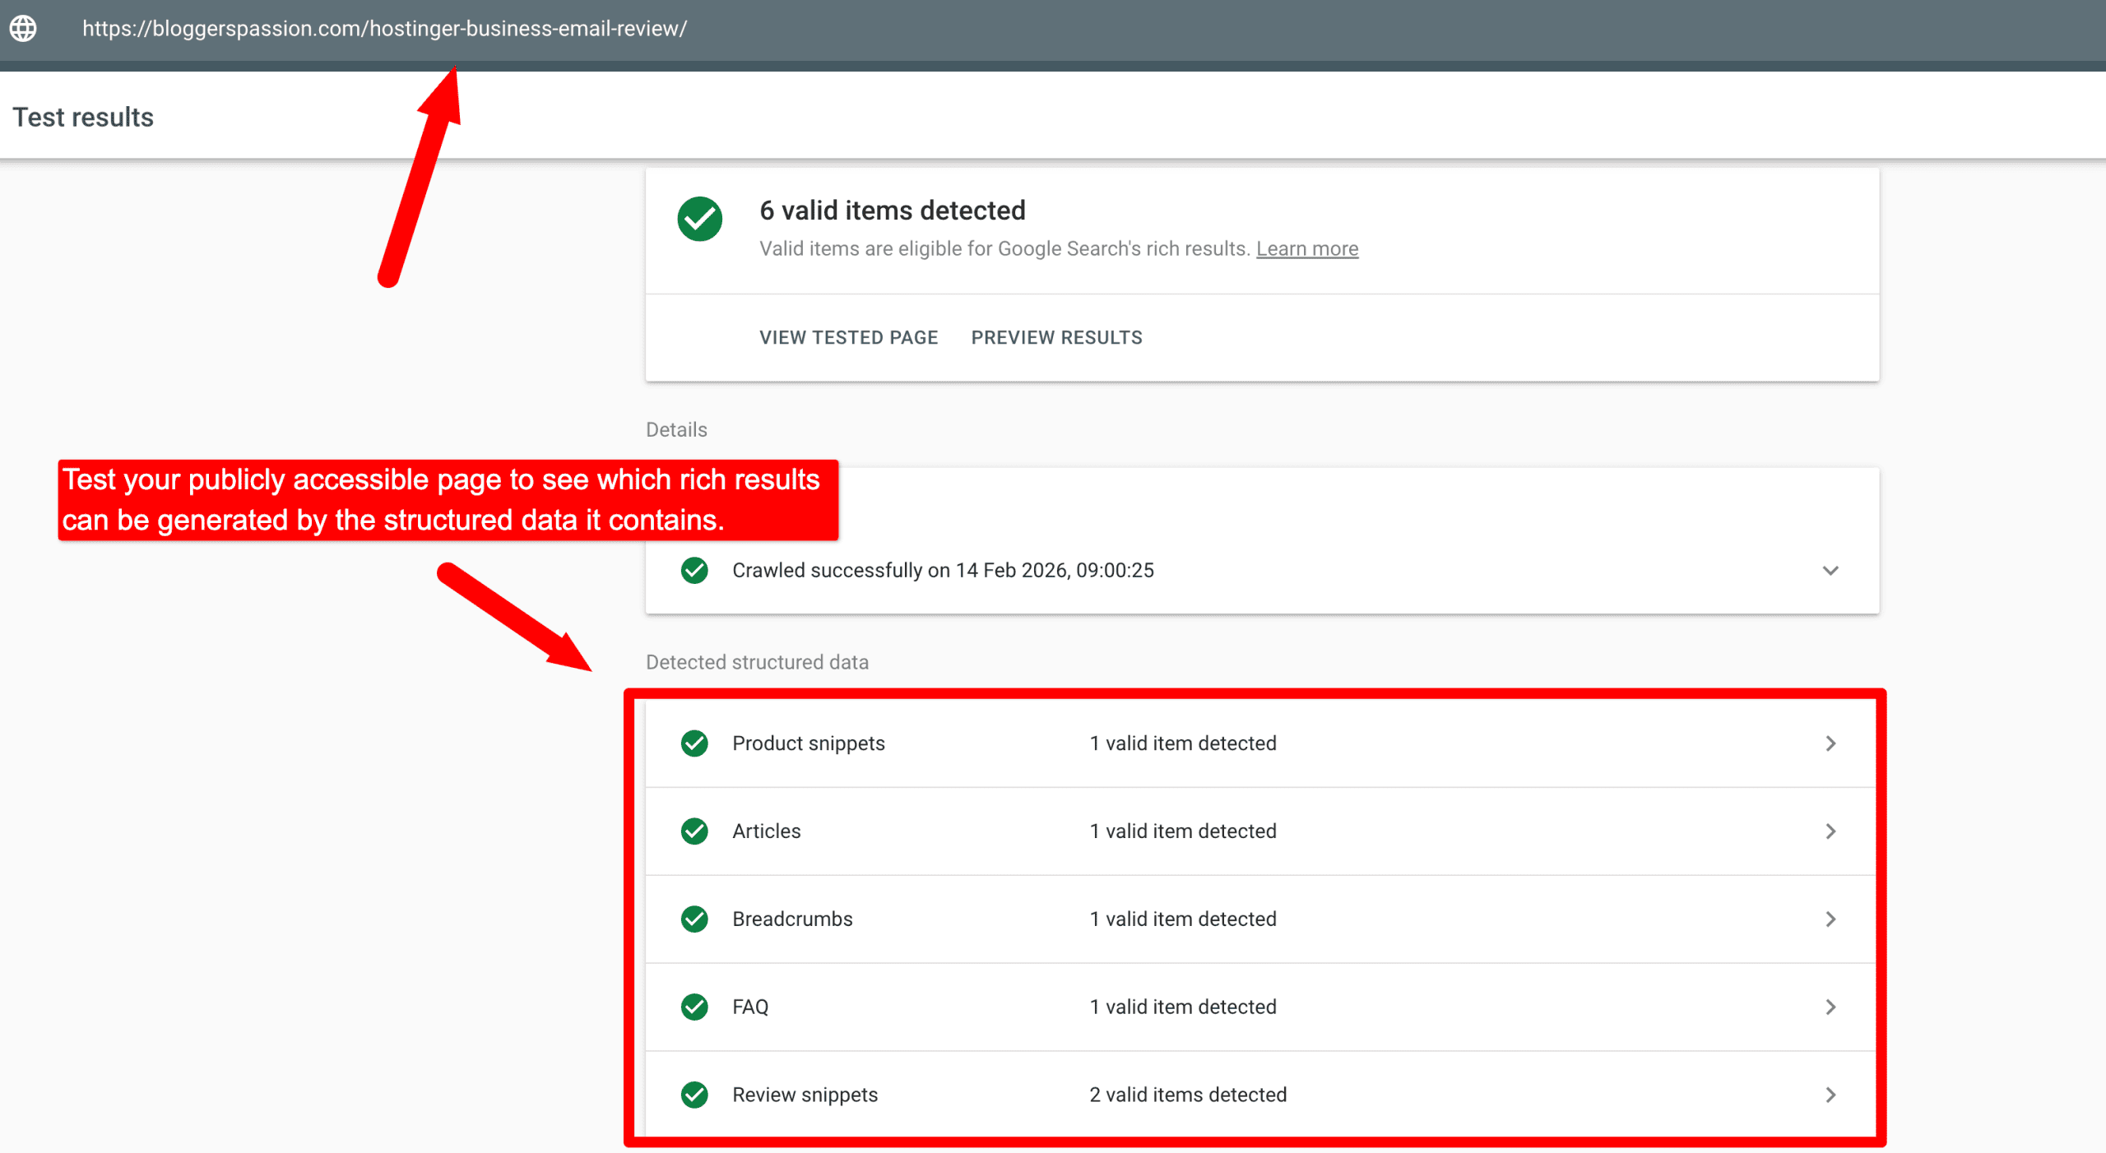The width and height of the screenshot is (2106, 1153).
Task: Expand the Crawled successfully details chevron
Action: (x=1830, y=570)
